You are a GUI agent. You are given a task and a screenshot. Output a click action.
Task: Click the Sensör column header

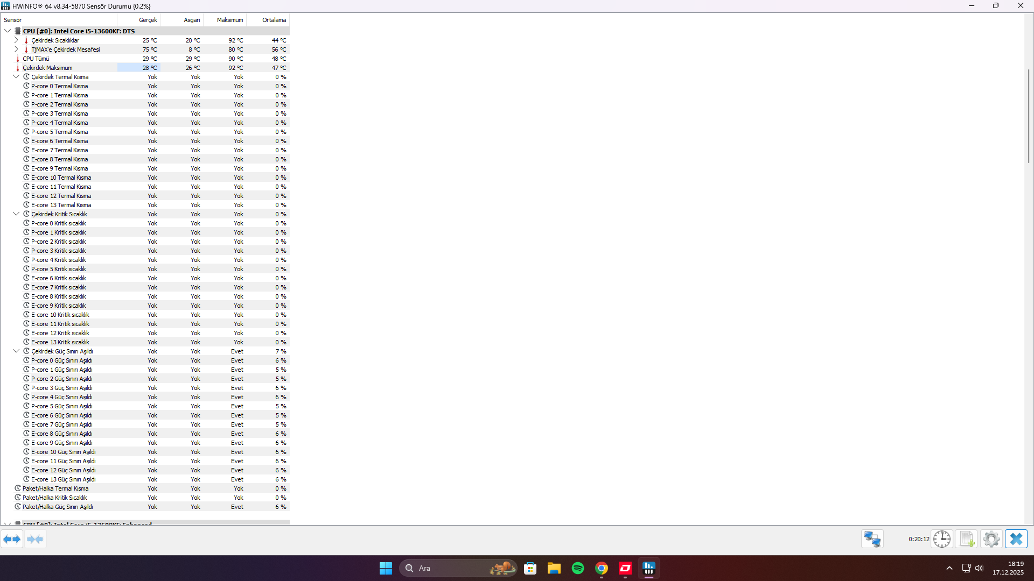pos(59,20)
